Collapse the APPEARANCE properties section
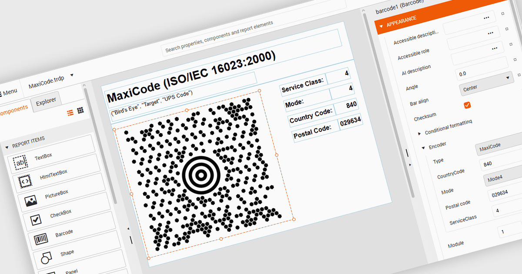The width and height of the screenshot is (522, 274). [381, 26]
